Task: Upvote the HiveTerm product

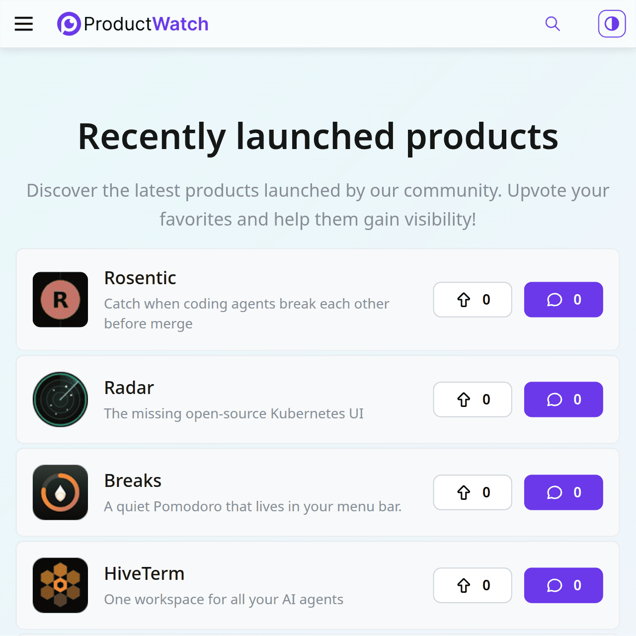Action: point(473,585)
